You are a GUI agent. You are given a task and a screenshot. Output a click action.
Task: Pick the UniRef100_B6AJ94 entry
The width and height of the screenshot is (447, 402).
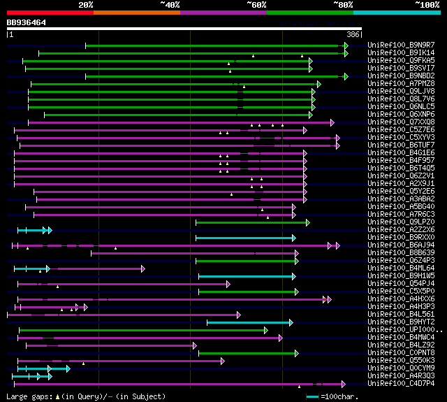pos(401,245)
